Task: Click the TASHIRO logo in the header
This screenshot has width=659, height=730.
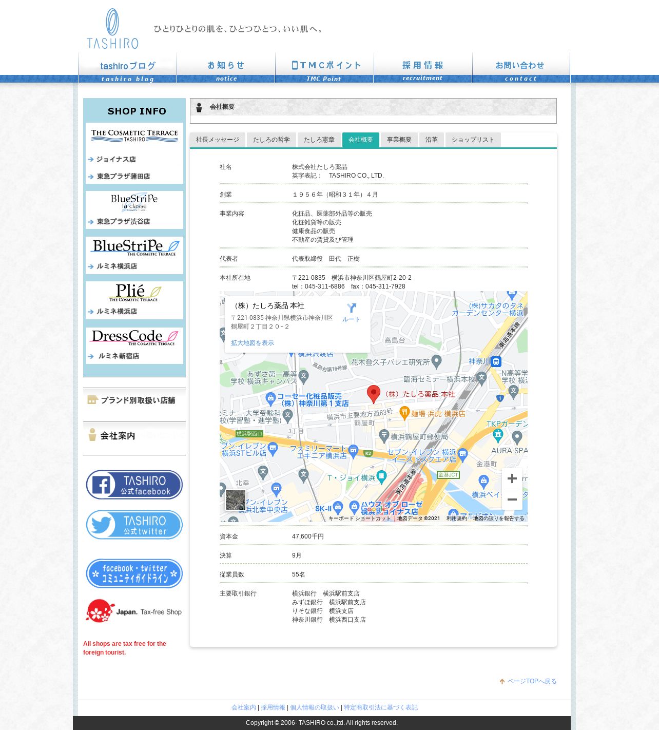Action: [112, 29]
